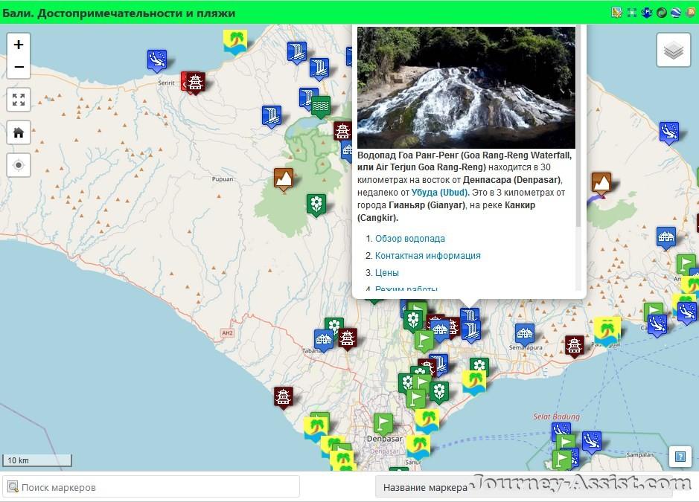The image size is (699, 502).
Task: Open 'Цены' contents link
Action: pos(386,273)
